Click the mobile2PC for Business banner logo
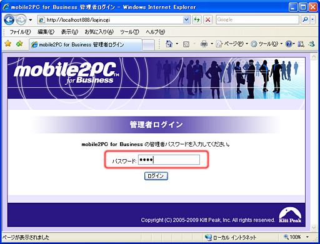This screenshot has width=320, height=244. pyautogui.click(x=66, y=72)
